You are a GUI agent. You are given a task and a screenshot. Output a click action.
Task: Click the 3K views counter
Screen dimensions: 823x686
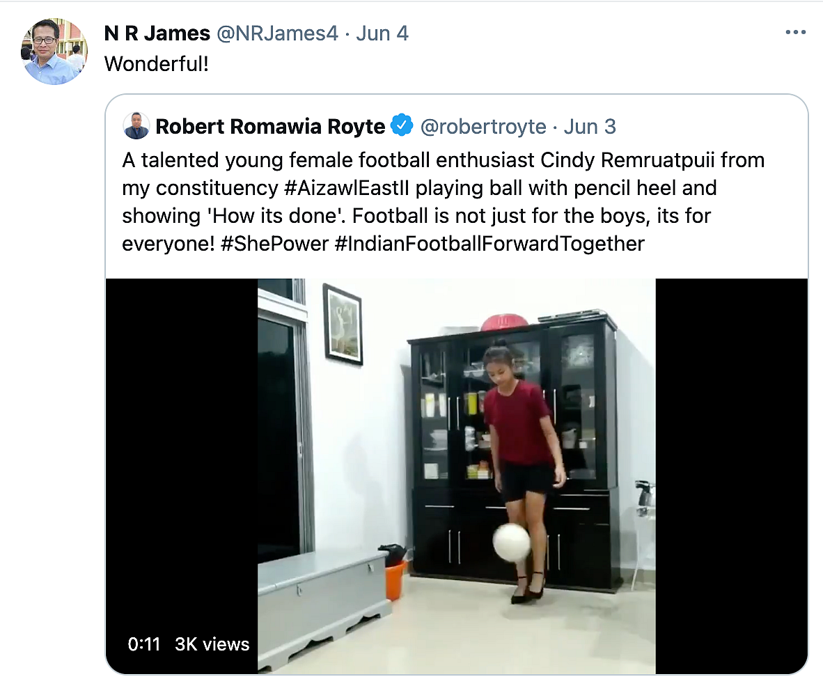[212, 644]
